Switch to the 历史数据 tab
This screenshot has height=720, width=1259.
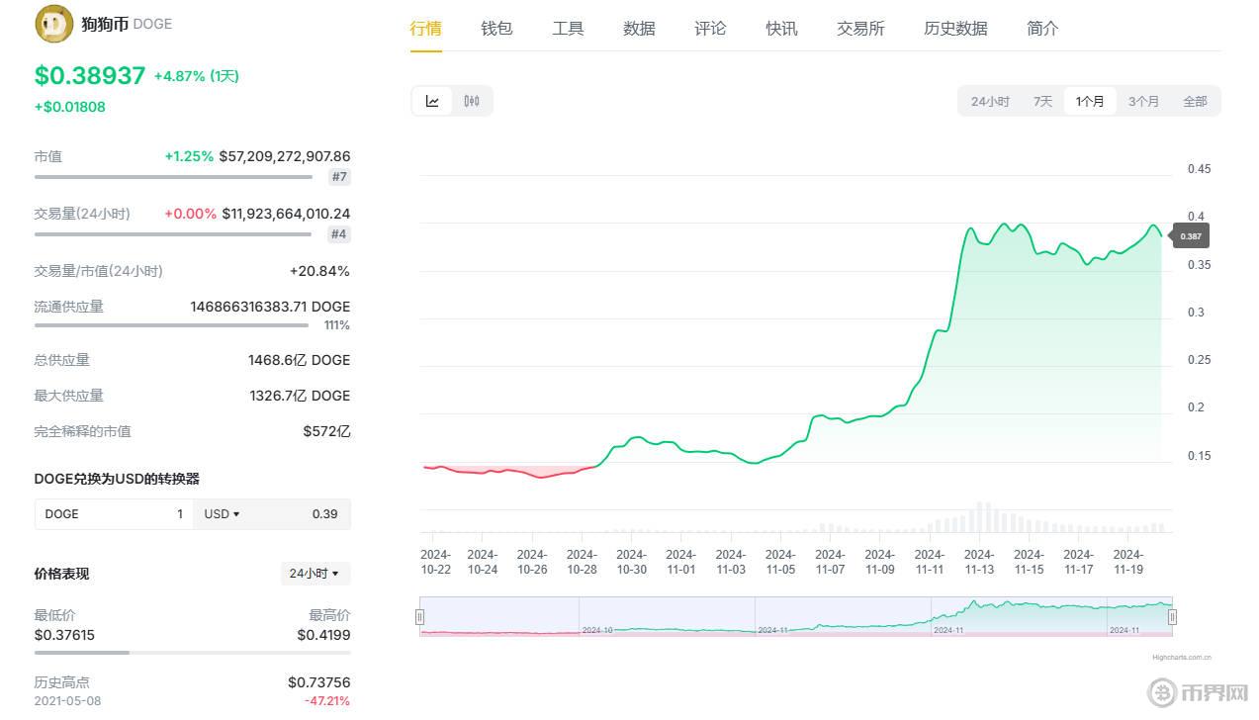[954, 29]
